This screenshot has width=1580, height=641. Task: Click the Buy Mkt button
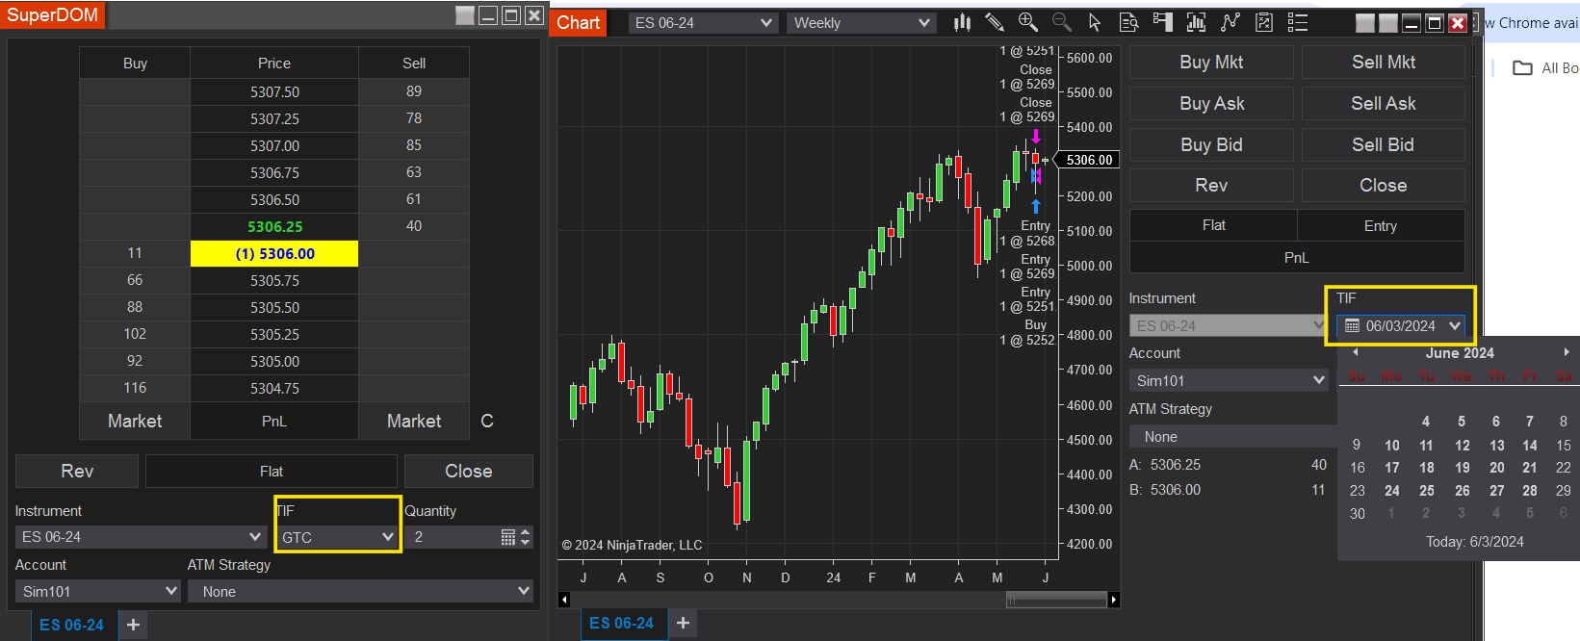tap(1211, 62)
